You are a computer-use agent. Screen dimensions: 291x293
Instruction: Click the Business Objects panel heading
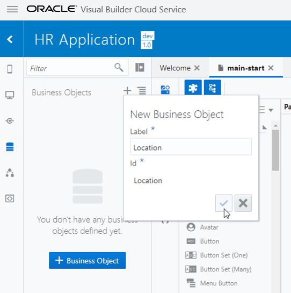(x=61, y=92)
